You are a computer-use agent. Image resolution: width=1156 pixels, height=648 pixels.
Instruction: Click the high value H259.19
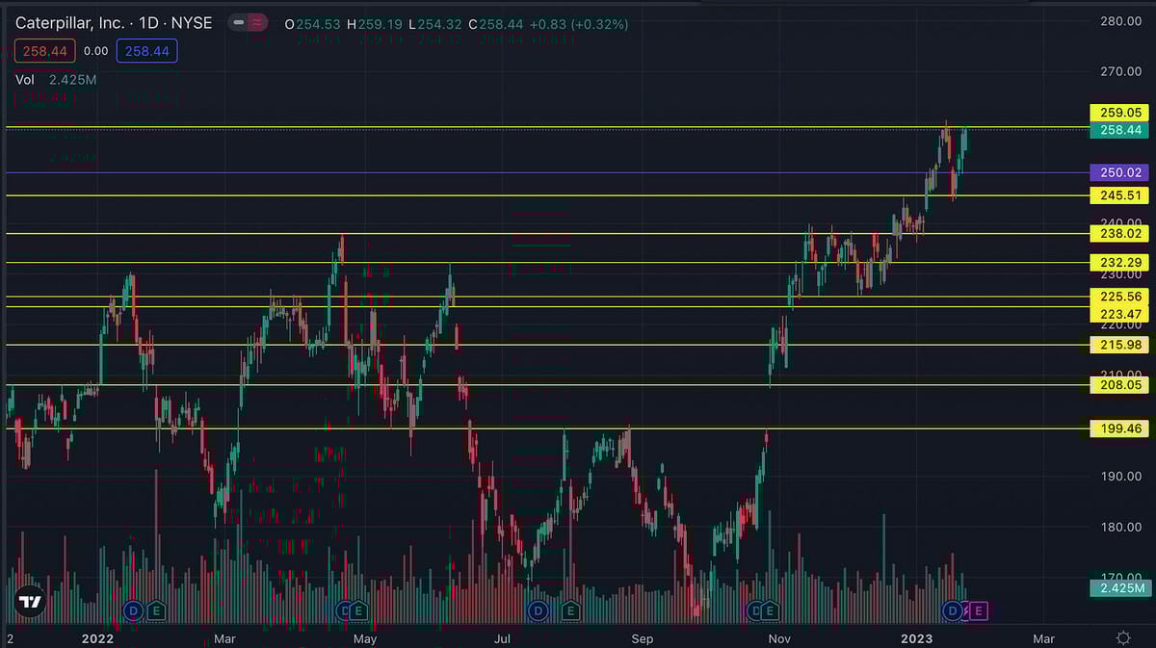pos(377,24)
